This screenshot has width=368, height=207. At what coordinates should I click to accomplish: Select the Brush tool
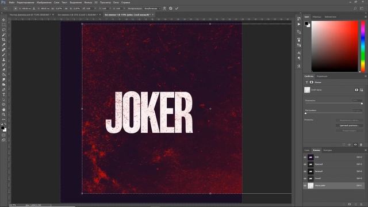pyautogui.click(x=3, y=55)
